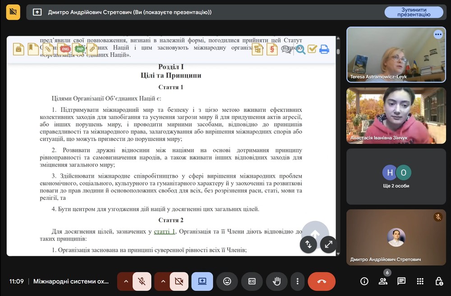The width and height of the screenshot is (451, 296).
Task: Raise hand in the meeting
Action: pos(276,281)
